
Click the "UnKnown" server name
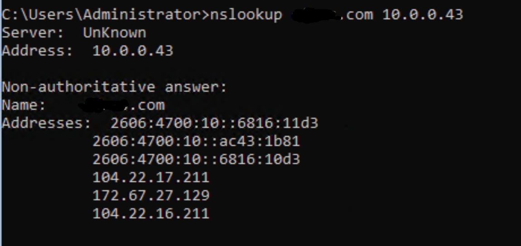(115, 33)
